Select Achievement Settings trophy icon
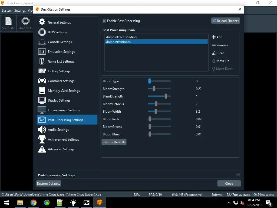Viewport: 277px width, 208px height. pyautogui.click(x=42, y=139)
